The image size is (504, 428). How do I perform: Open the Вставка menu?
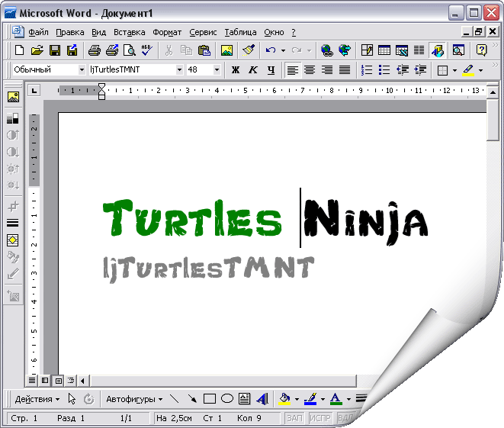point(129,32)
